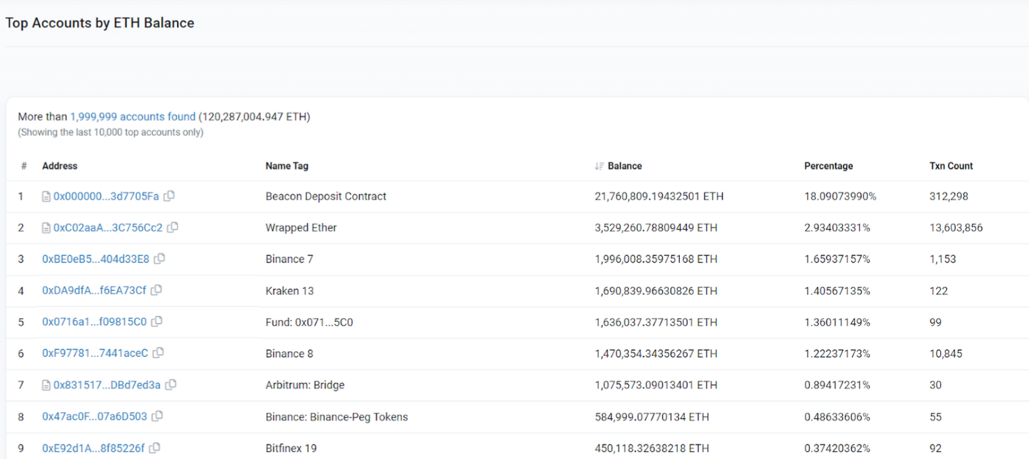Select the Arbitrum: Bridge name tag
Image resolution: width=1029 pixels, height=459 pixels.
click(305, 385)
